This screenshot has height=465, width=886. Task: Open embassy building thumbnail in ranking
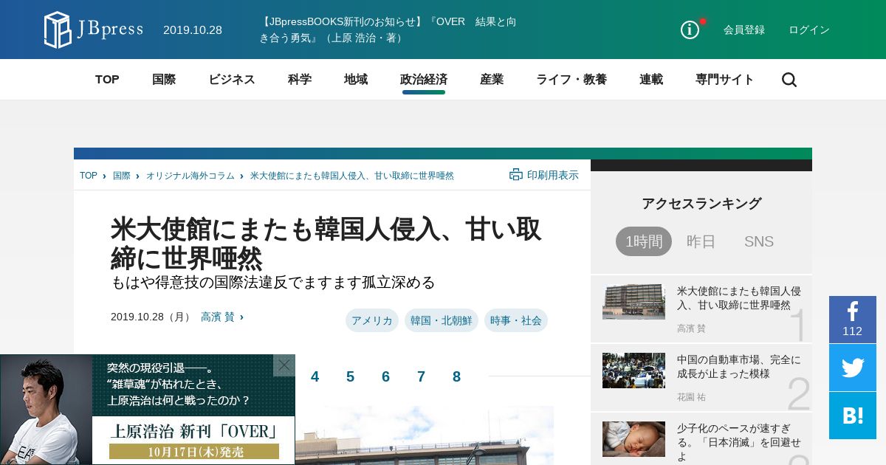633,301
